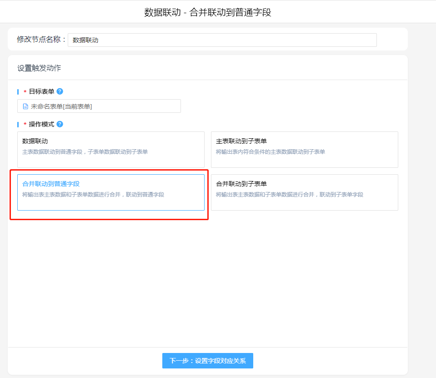The height and width of the screenshot is (378, 436).
Task: Click the red asterisk before 目标表单
Action: click(25, 92)
